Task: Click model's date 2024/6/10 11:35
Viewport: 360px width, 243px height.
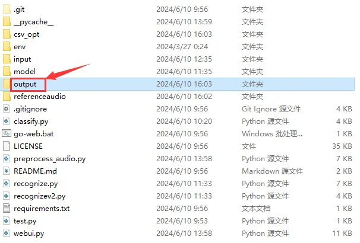Action: click(x=184, y=72)
